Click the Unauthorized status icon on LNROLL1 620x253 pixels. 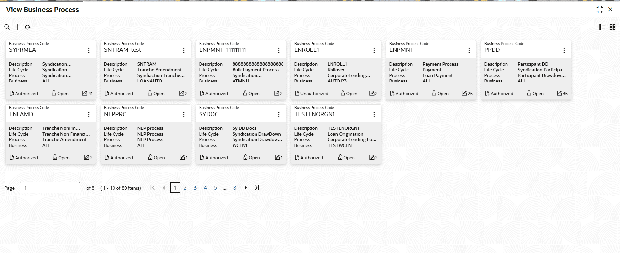tap(297, 93)
